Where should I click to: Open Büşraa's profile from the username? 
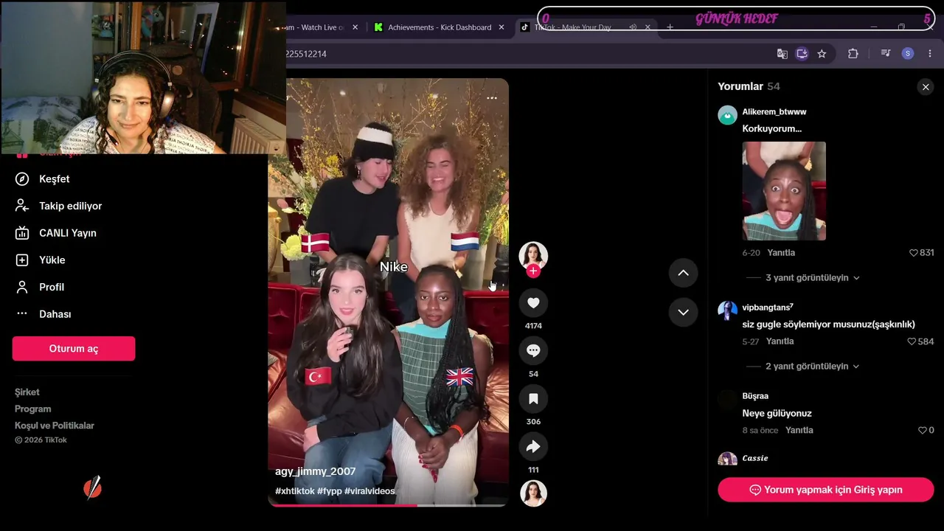[755, 396]
